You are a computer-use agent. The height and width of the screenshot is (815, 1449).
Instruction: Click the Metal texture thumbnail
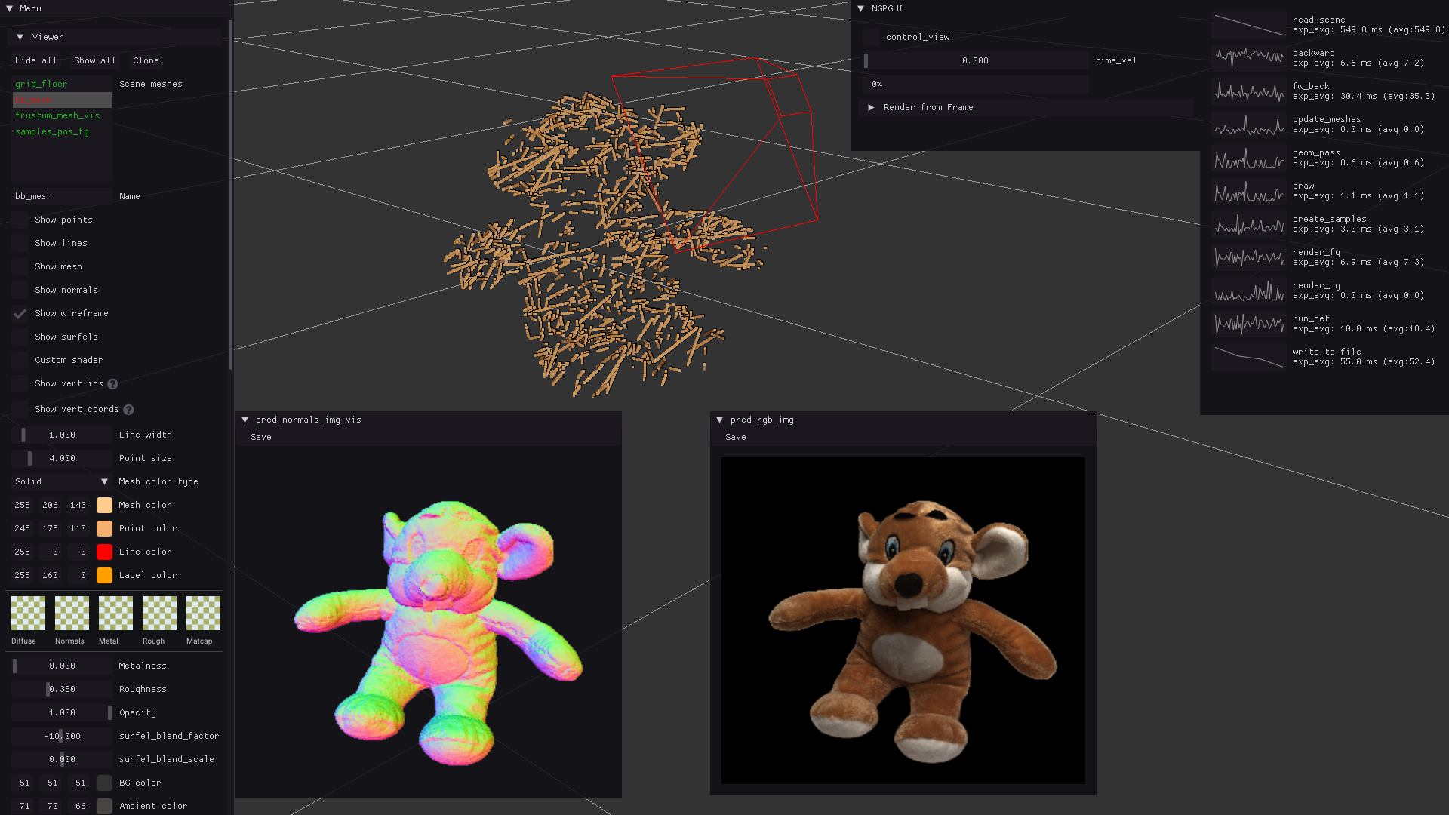pyautogui.click(x=115, y=613)
